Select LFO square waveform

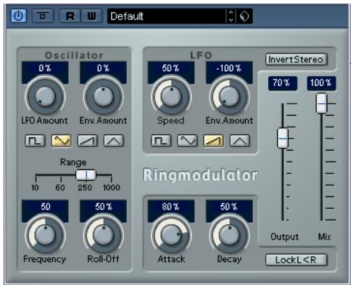(x=161, y=141)
